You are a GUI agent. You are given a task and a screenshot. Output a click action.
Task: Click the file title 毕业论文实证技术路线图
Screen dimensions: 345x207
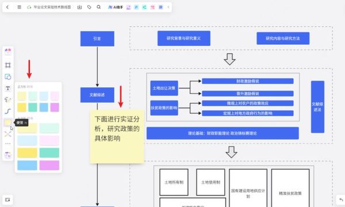coord(52,7)
